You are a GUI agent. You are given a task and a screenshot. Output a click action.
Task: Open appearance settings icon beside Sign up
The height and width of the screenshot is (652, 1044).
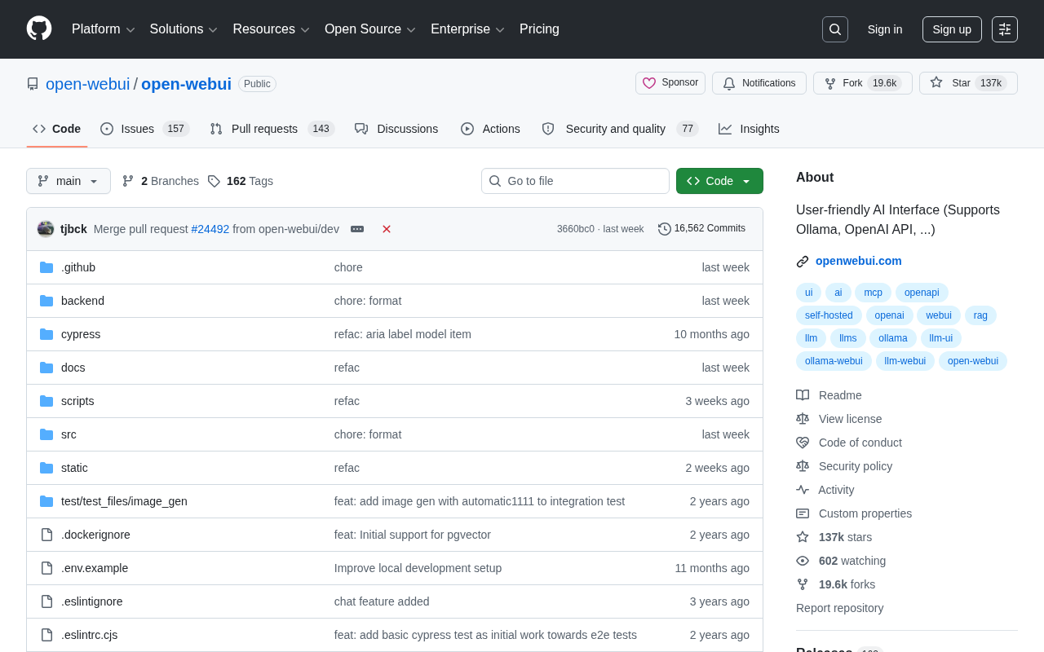click(1005, 29)
